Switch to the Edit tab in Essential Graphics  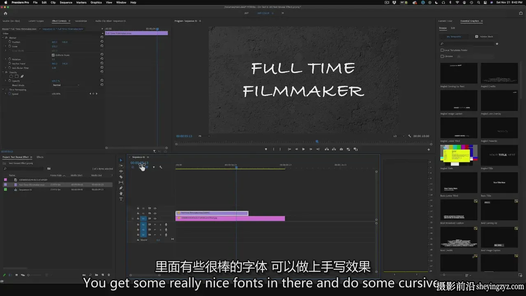(453, 28)
